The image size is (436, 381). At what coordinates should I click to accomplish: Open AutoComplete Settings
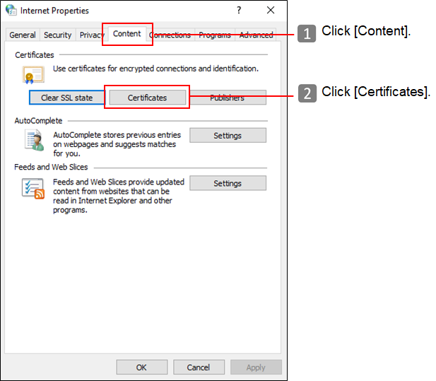tap(228, 136)
